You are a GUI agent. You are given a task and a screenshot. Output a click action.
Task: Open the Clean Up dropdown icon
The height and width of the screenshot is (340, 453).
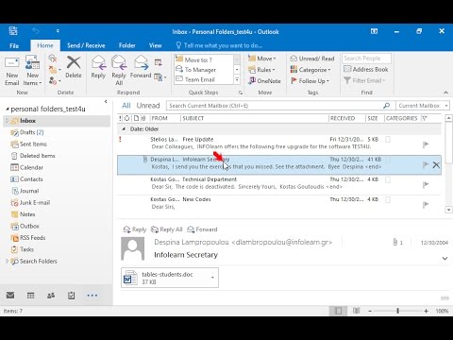pyautogui.click(x=55, y=70)
